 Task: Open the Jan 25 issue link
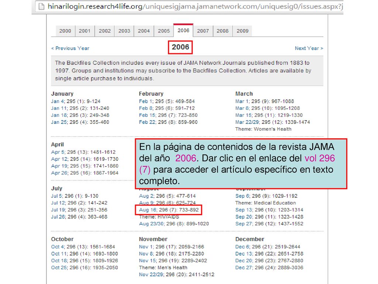point(59,122)
